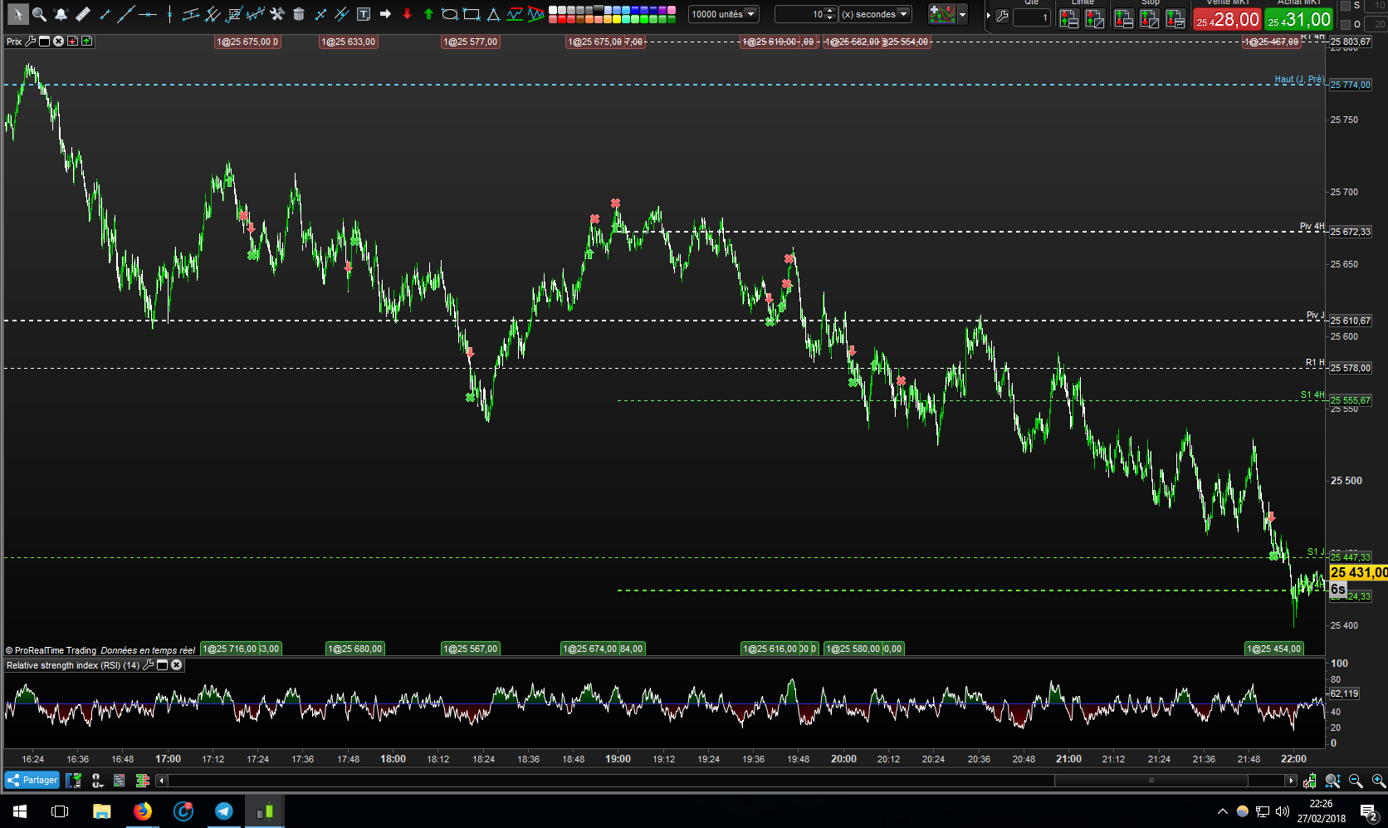Select the rectangle drawing tool
1388x828 pixels.
point(472,14)
